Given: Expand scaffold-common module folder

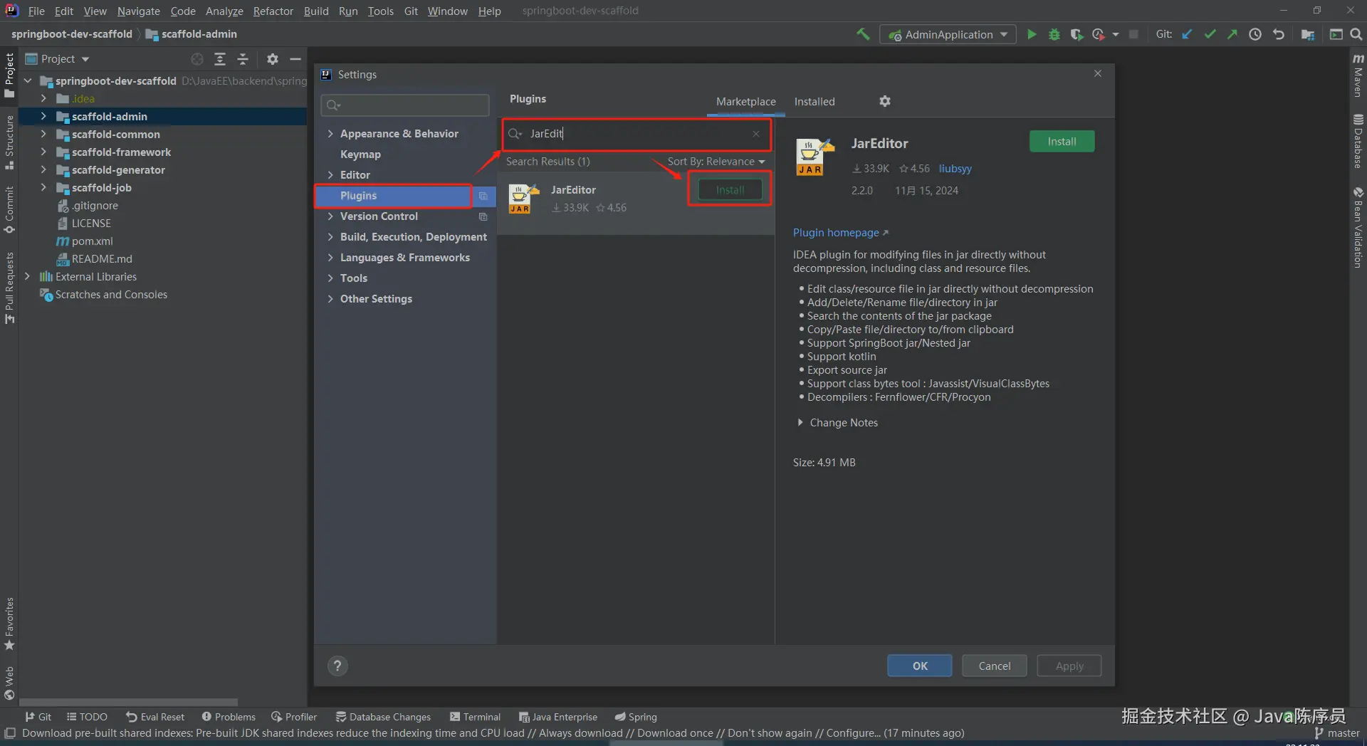Looking at the screenshot, I should coord(43,134).
